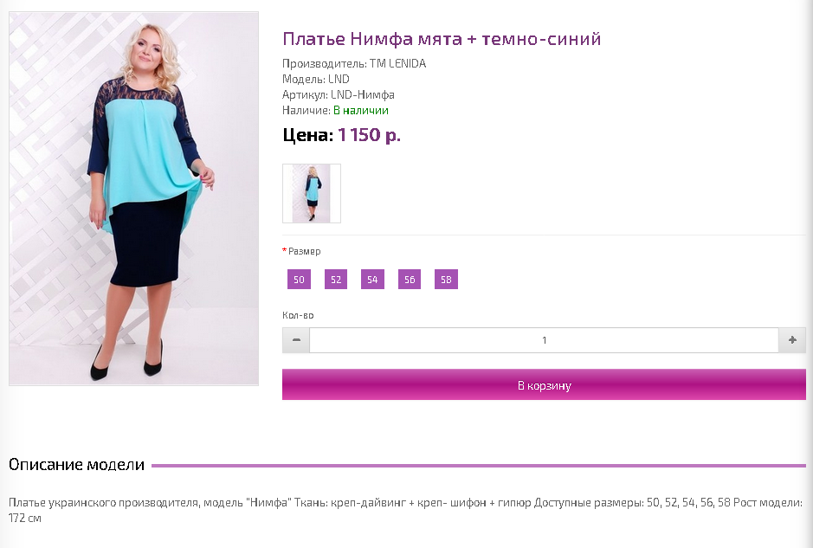Image resolution: width=813 pixels, height=548 pixels.
Task: Click the Размер required field label
Action: [x=302, y=251]
